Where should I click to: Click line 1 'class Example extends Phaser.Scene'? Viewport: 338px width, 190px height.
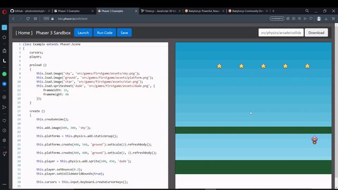[52, 44]
